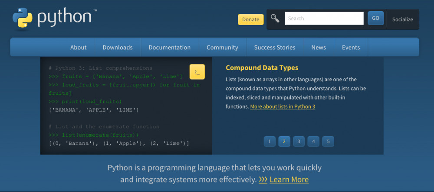Click the fruits assignment code line
This screenshot has width=434, height=192.
(116, 77)
